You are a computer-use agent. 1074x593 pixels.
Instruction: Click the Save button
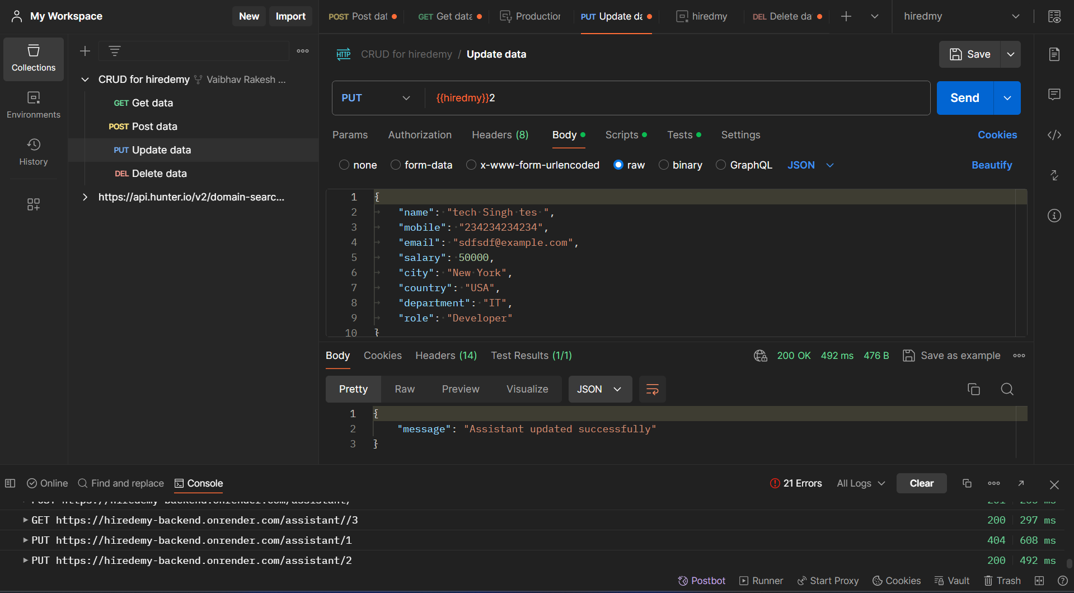tap(970, 54)
